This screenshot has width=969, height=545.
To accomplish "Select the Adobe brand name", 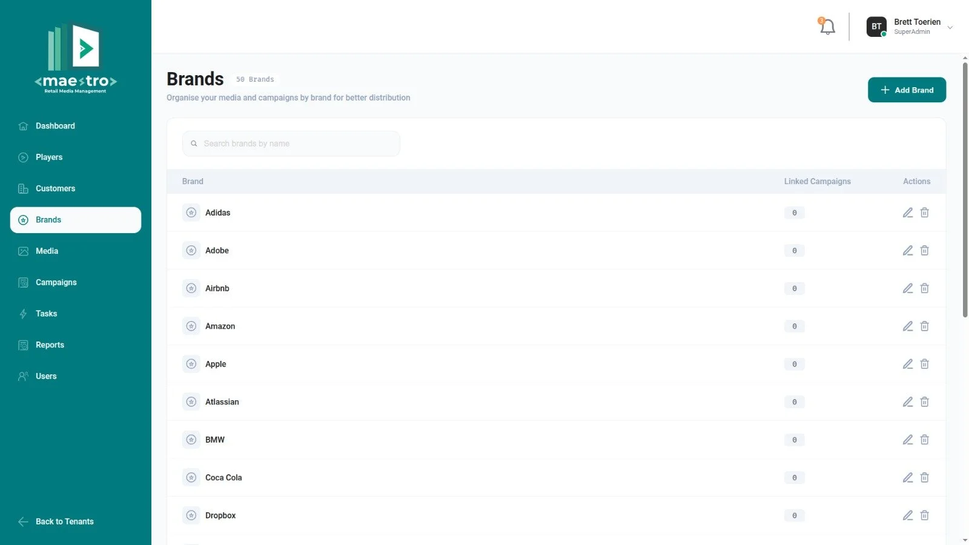I will (x=217, y=251).
